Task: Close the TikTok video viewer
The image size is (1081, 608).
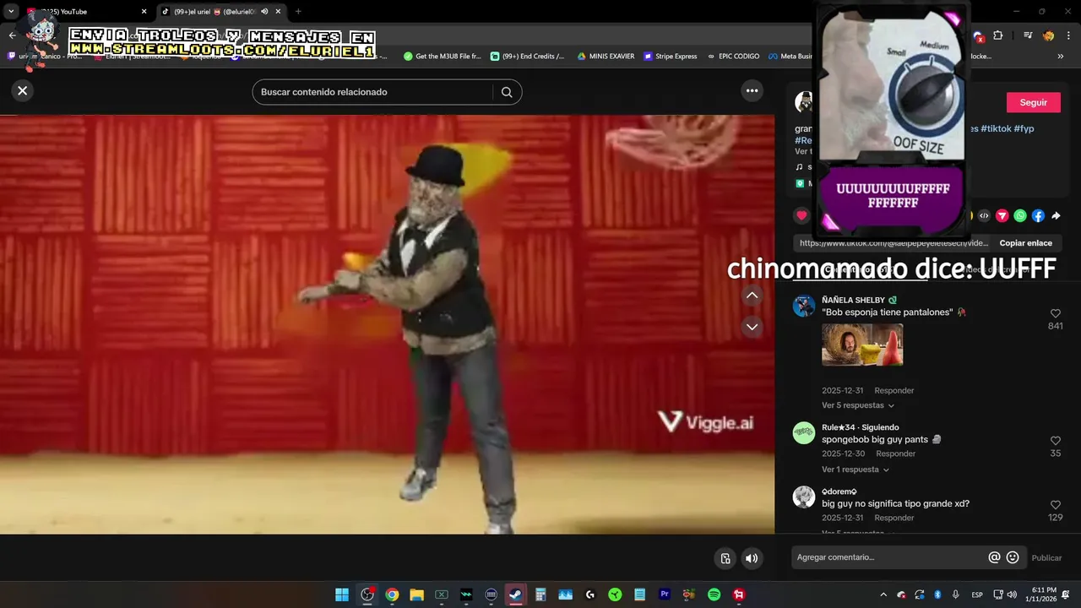Action: (x=23, y=90)
